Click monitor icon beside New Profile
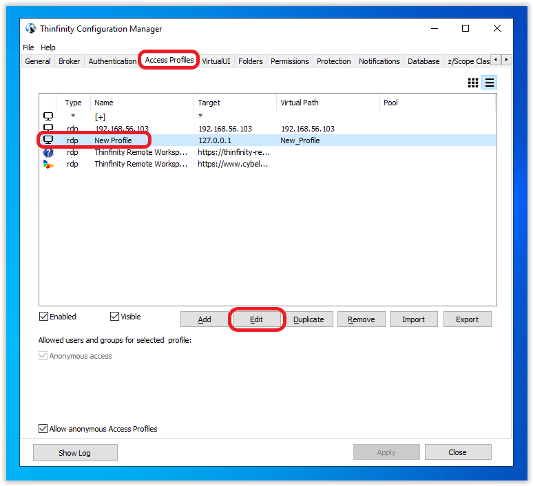The width and height of the screenshot is (533, 486). (48, 140)
